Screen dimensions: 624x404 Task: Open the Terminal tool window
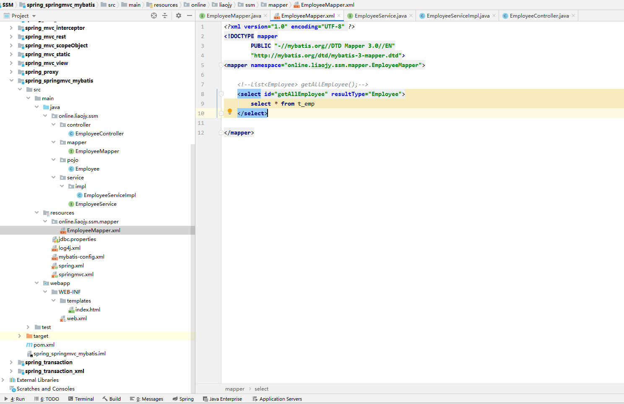81,399
